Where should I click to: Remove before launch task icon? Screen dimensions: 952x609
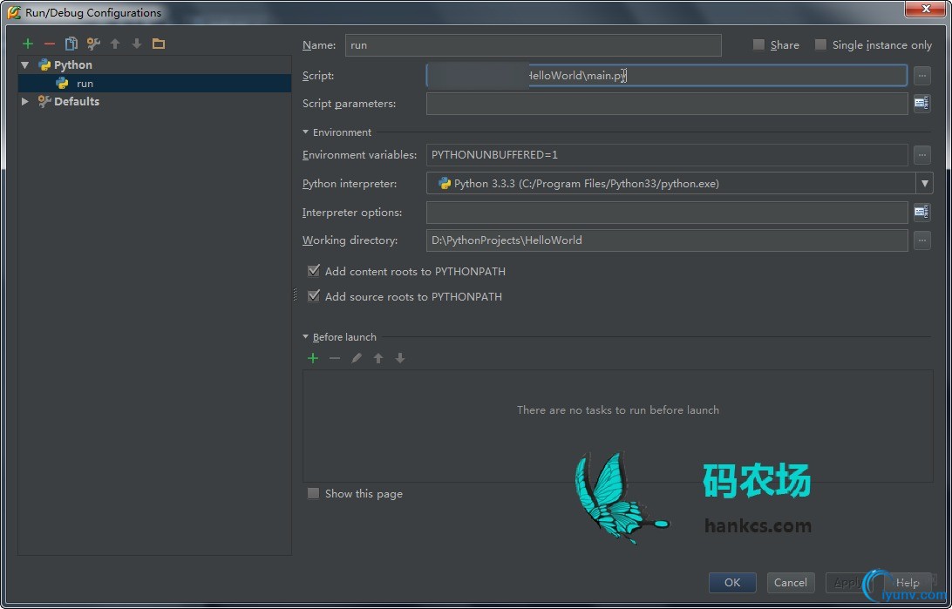pyautogui.click(x=335, y=358)
